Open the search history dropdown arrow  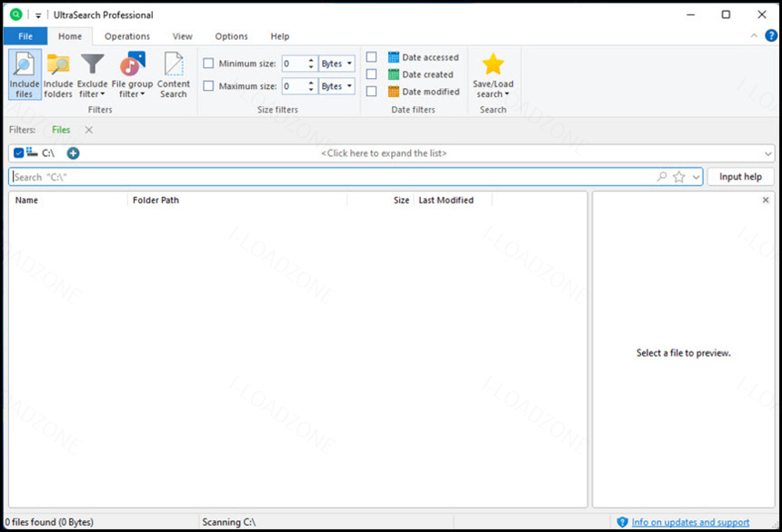[x=696, y=177]
